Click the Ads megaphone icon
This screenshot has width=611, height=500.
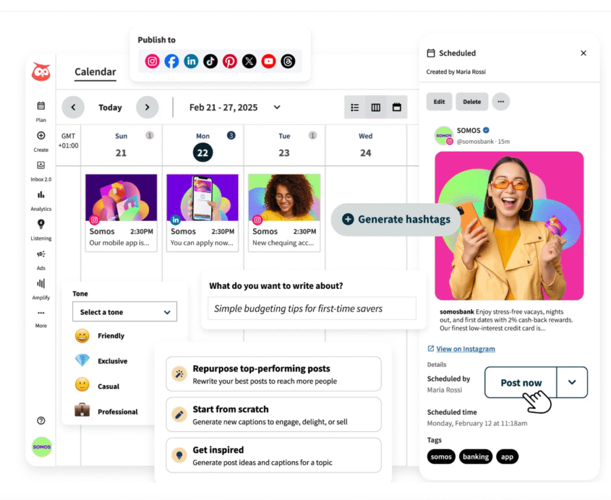tap(41, 254)
